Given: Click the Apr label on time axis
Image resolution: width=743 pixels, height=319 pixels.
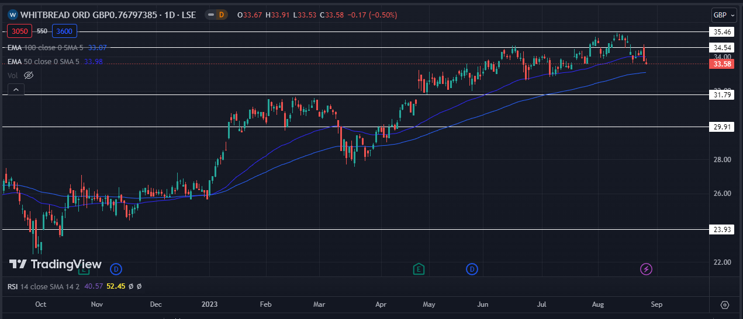Looking at the screenshot, I should coord(381,304).
